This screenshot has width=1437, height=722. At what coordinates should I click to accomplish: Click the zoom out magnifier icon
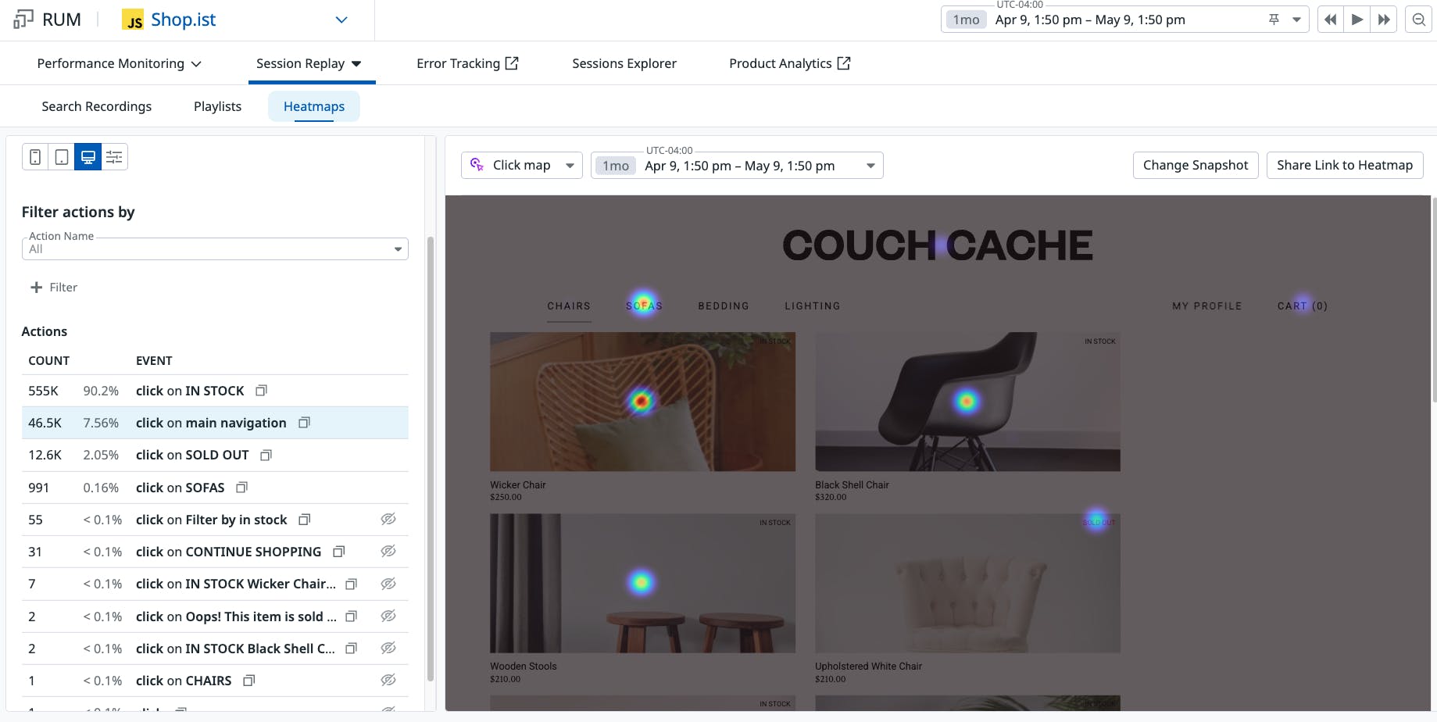click(x=1418, y=20)
